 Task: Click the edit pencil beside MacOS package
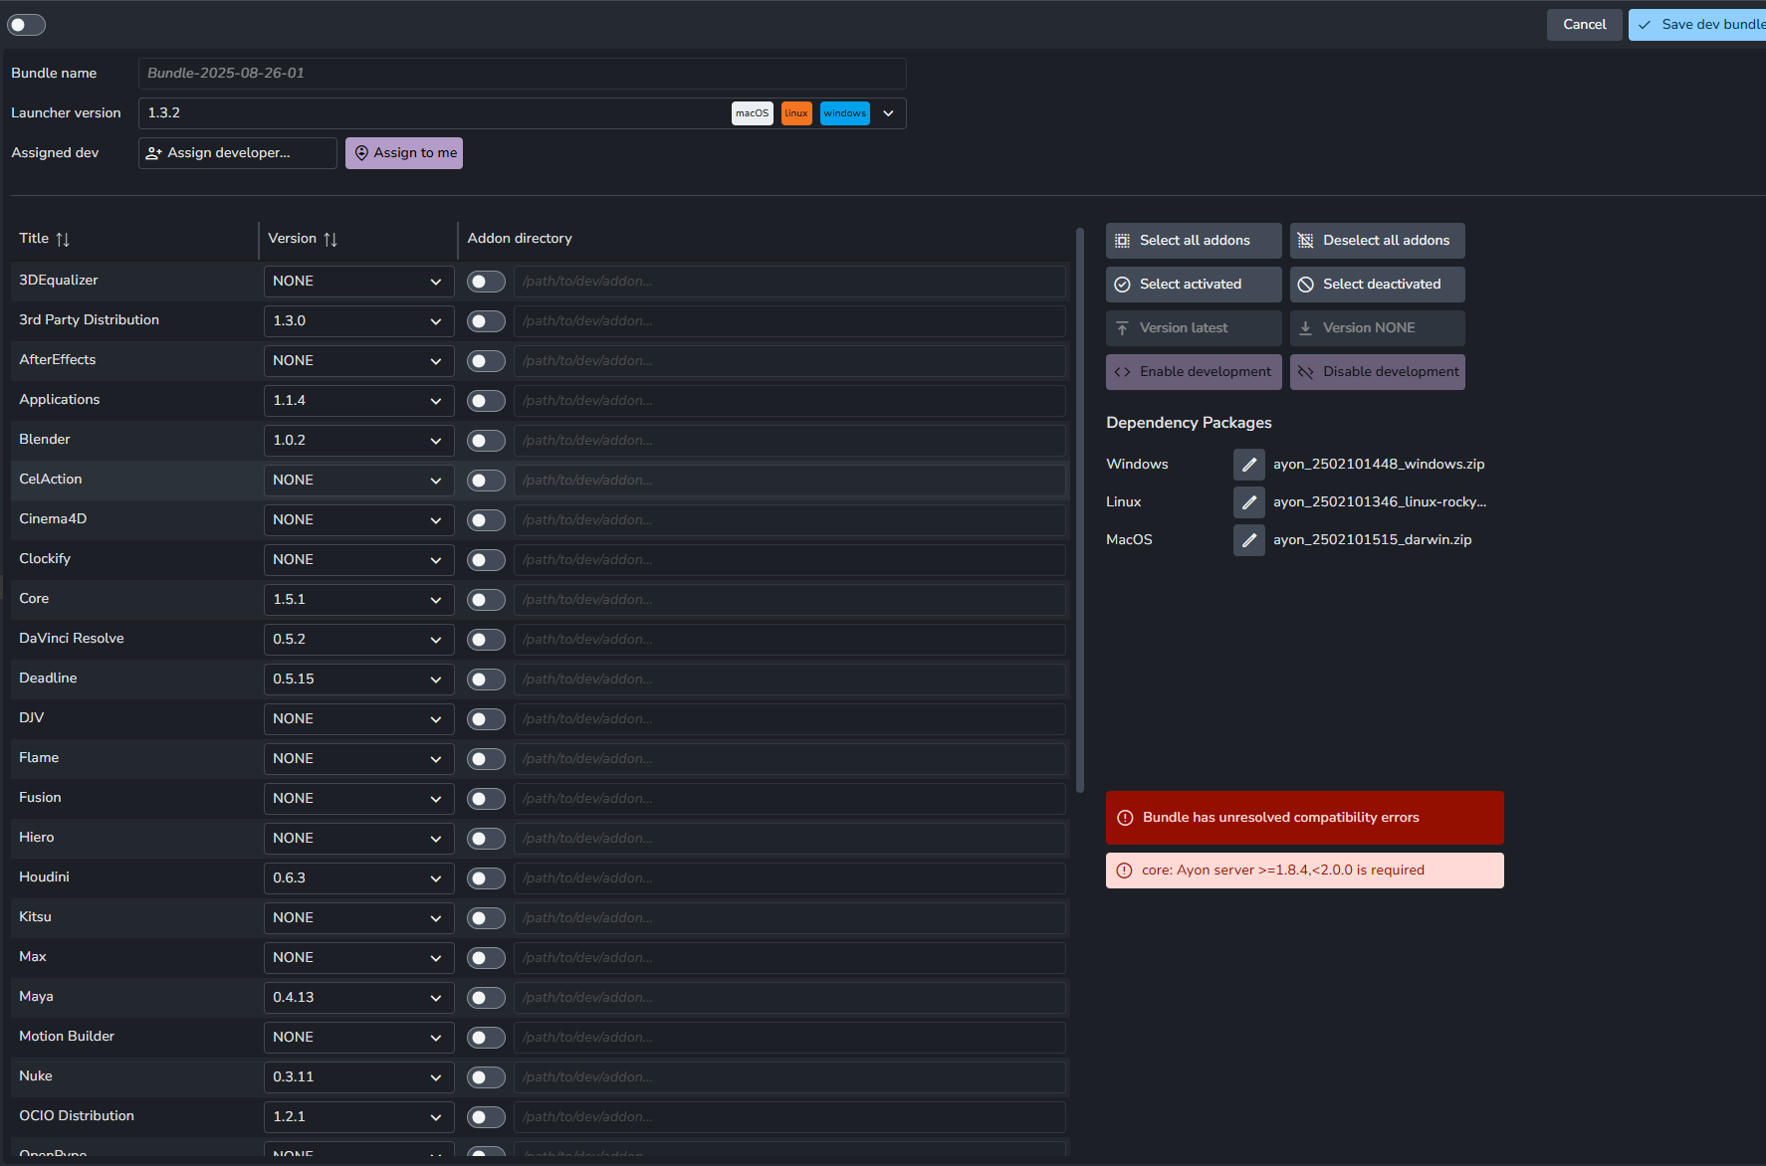[x=1248, y=540]
